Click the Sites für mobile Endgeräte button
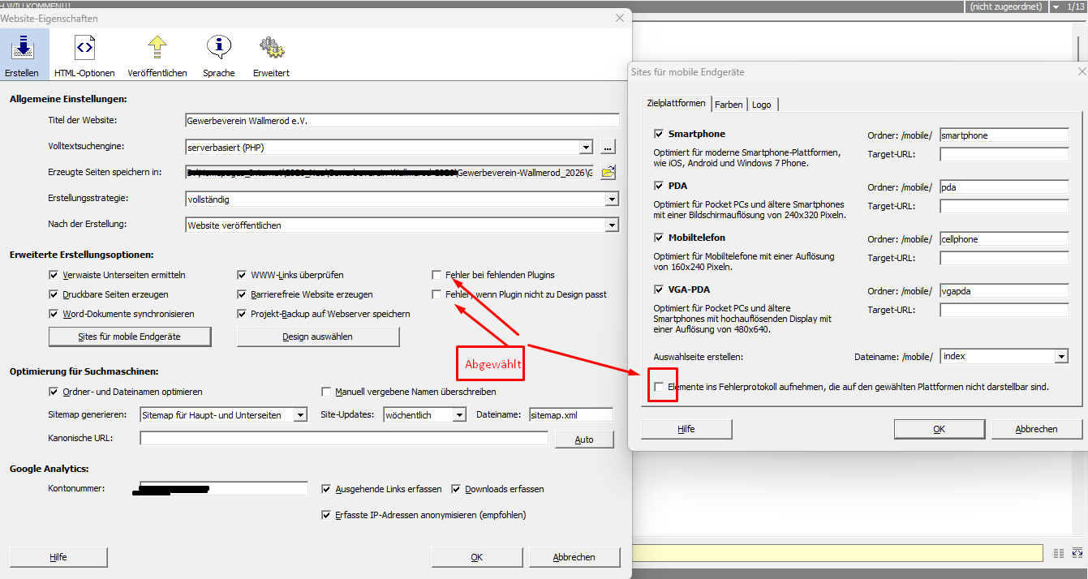This screenshot has height=579, width=1088. [130, 337]
